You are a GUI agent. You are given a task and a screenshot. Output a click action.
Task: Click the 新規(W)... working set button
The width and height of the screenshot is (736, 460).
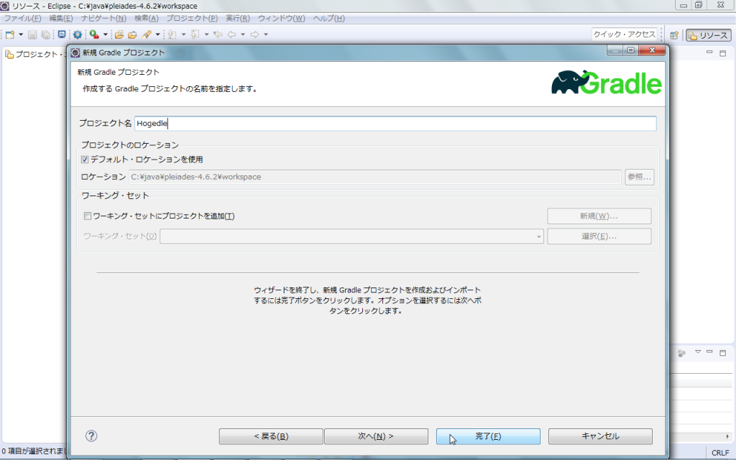point(599,216)
